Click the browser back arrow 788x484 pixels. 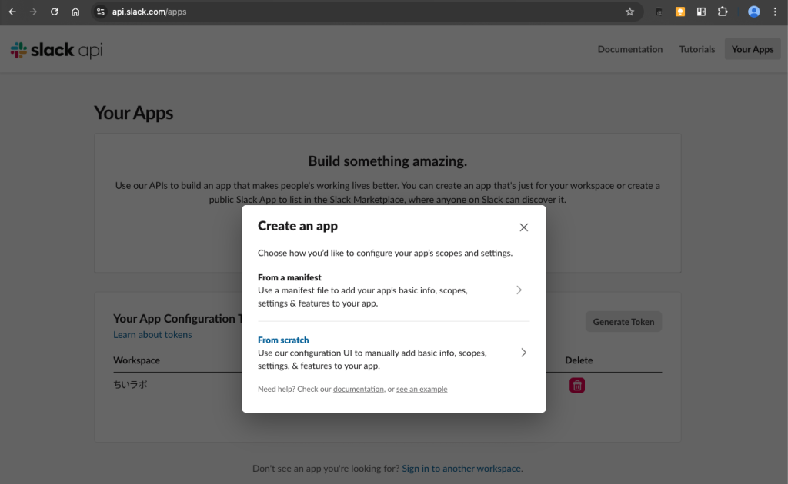click(12, 12)
